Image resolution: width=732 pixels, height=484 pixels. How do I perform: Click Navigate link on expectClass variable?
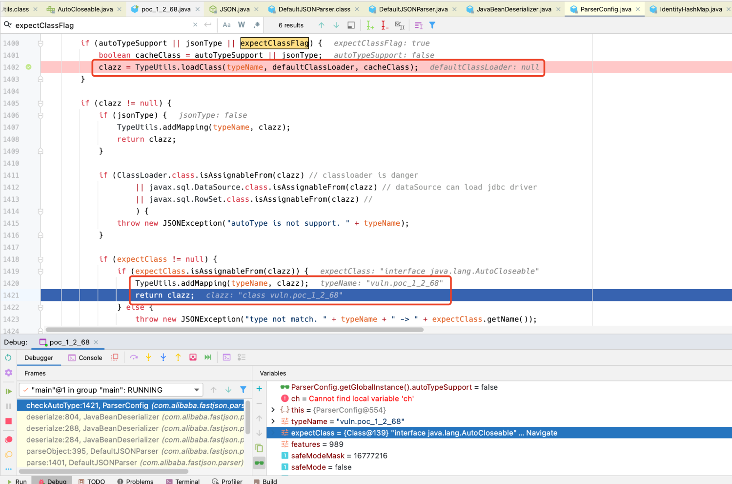542,433
